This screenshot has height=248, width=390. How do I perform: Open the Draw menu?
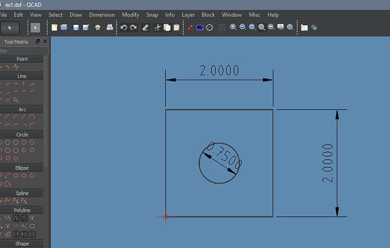pyautogui.click(x=76, y=15)
